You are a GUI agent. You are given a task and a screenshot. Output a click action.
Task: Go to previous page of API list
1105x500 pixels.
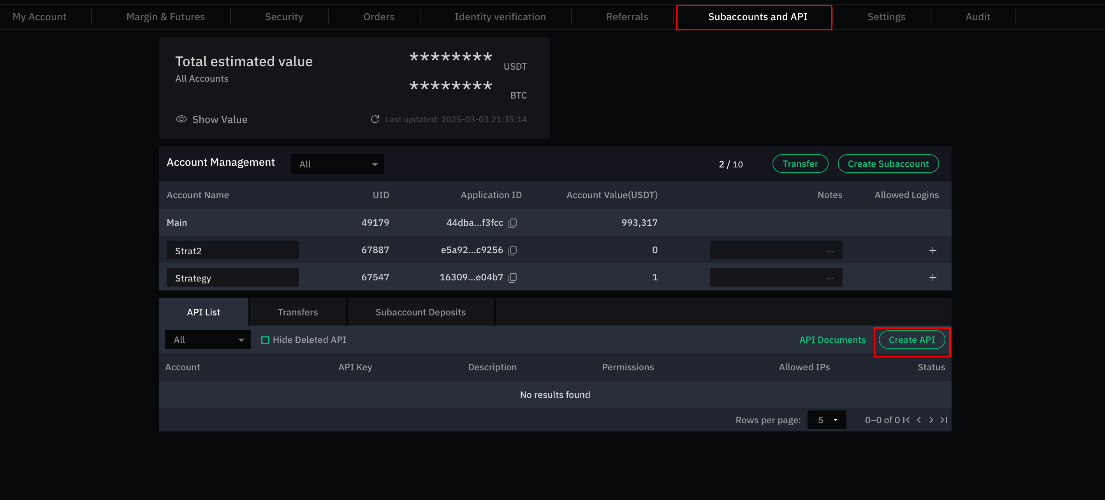pyautogui.click(x=919, y=420)
